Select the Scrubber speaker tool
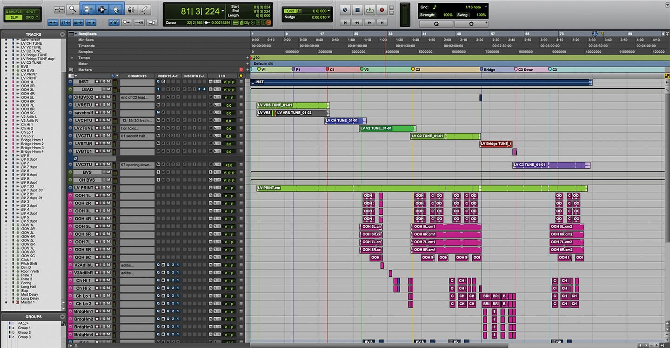Viewport: 670px width, 348px height. [x=131, y=9]
